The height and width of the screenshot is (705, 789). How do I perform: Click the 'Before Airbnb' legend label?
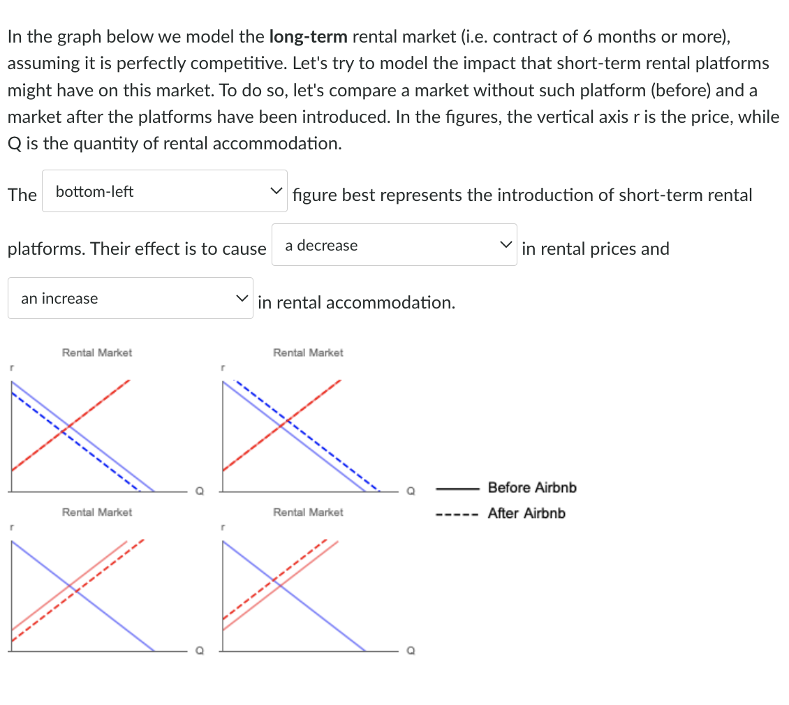532,488
